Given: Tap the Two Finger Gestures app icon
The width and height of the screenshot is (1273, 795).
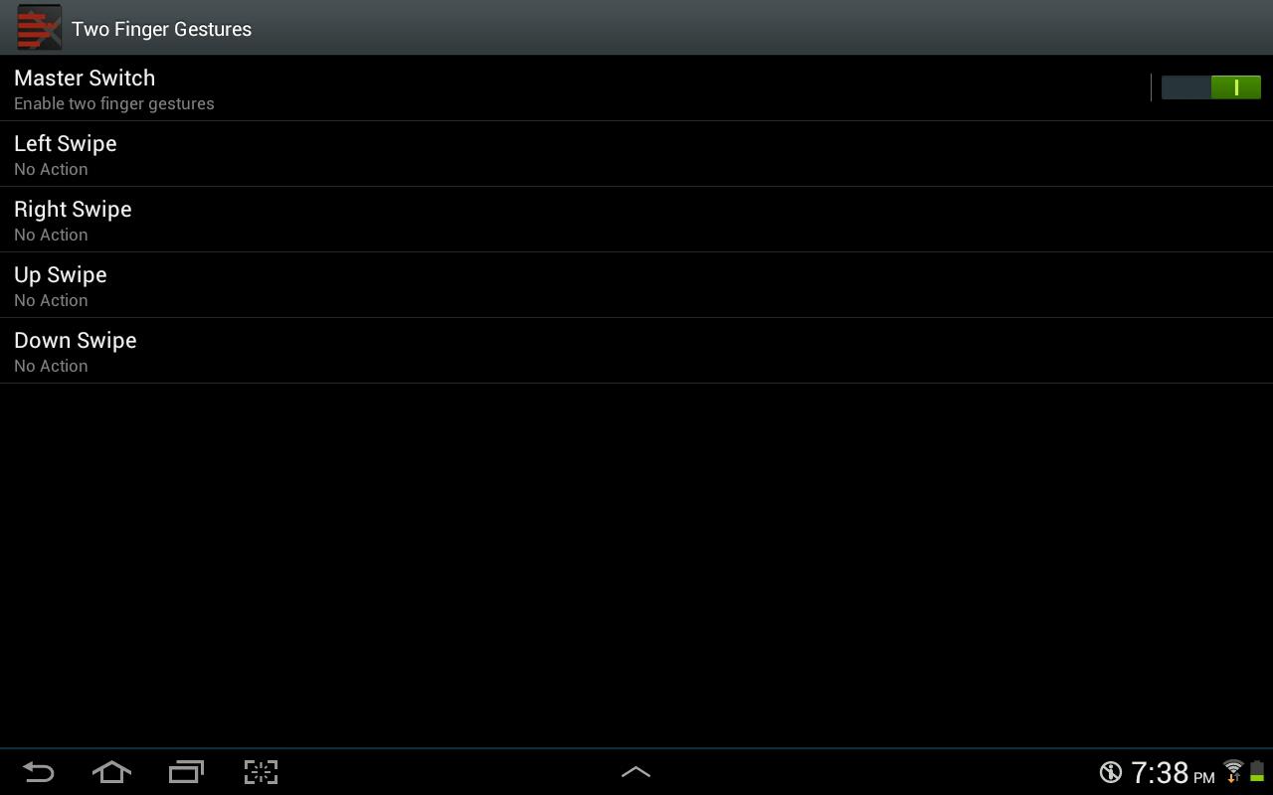Looking at the screenshot, I should tap(39, 28).
